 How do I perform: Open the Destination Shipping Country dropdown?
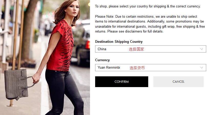[x=151, y=49]
